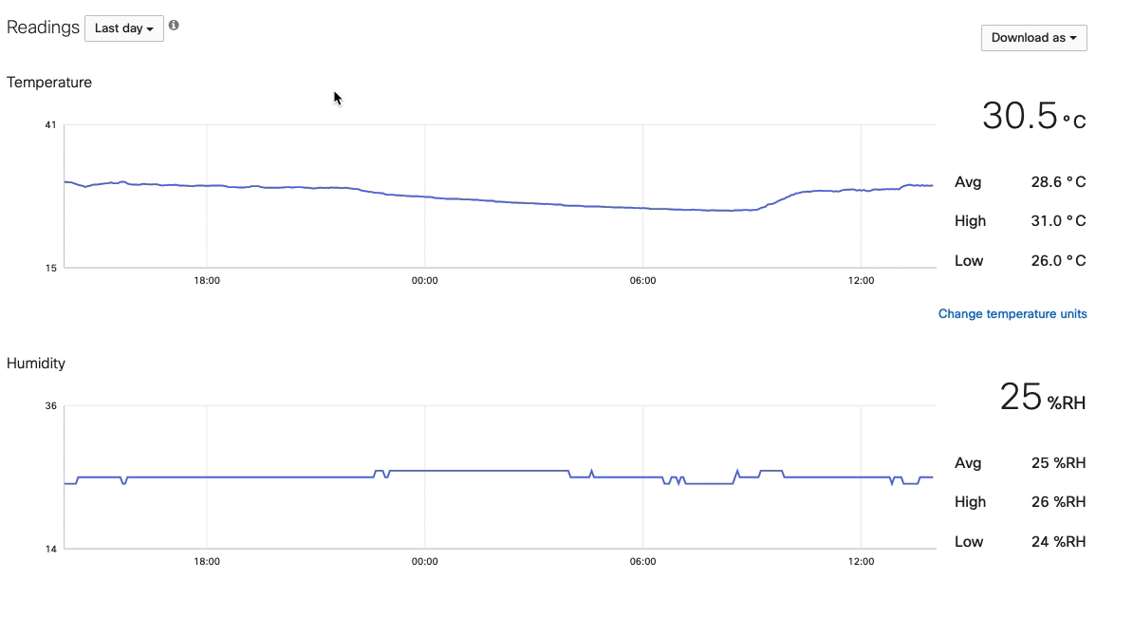Click the high humidity value 26 %RH
The image size is (1133, 617).
[1057, 502]
